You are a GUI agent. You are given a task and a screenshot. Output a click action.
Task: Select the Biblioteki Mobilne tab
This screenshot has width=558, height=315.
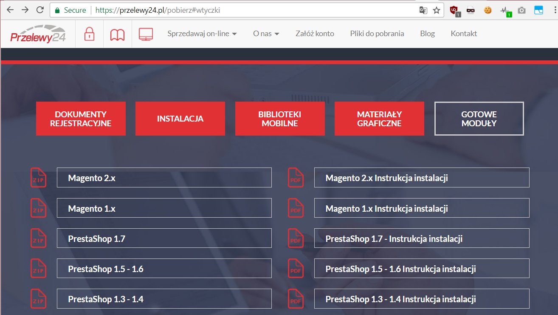[280, 119]
